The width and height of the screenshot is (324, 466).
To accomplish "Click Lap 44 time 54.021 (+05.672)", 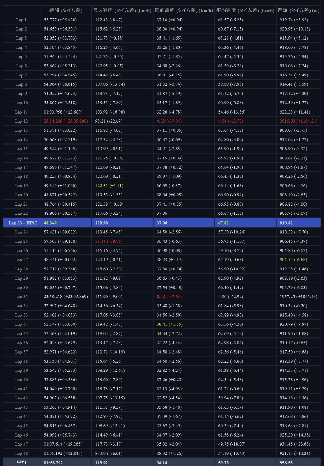I will (x=60, y=416).
